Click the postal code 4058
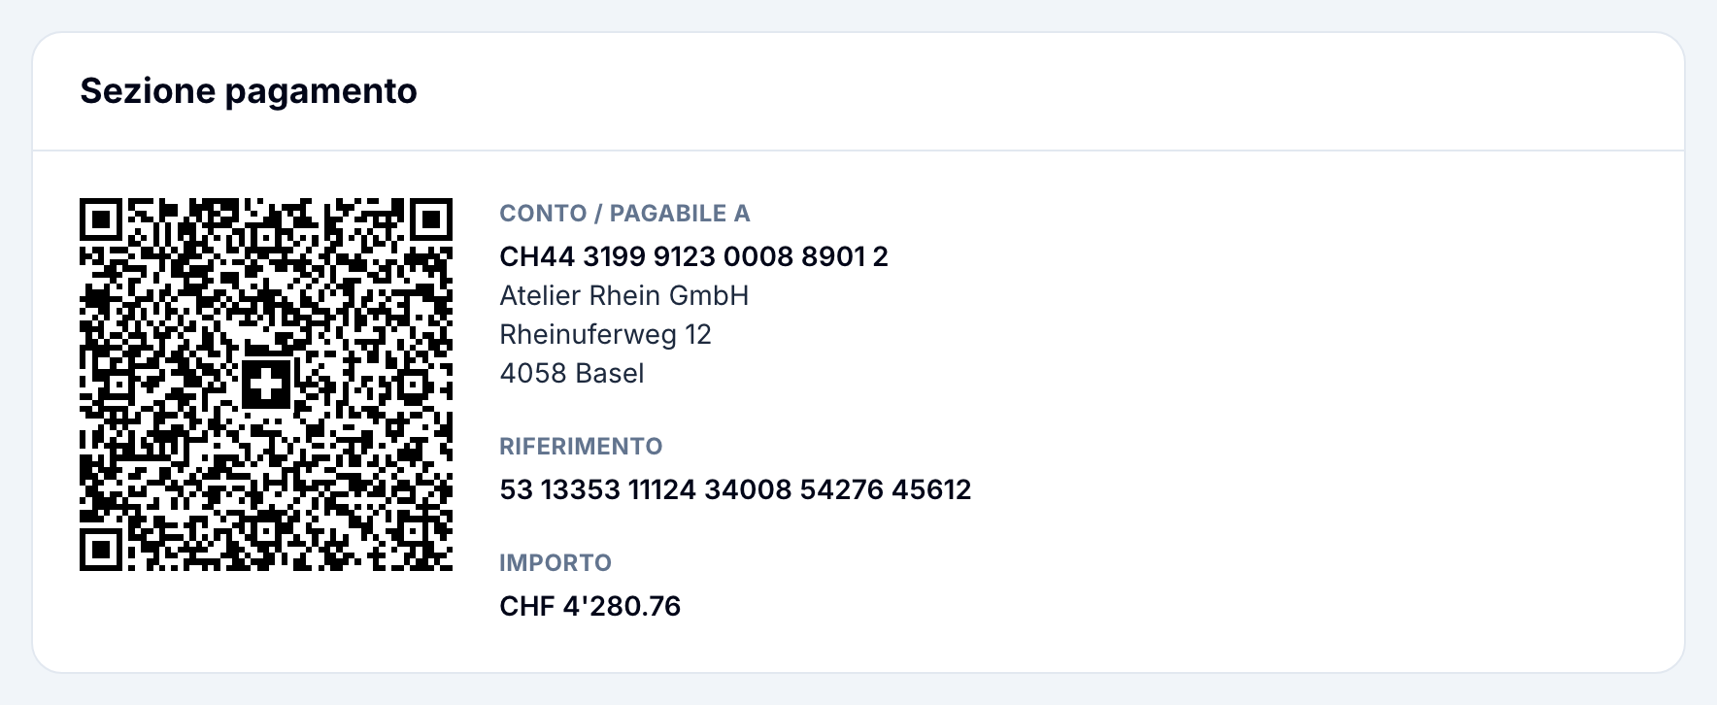Image resolution: width=1717 pixels, height=705 pixels. click(x=532, y=373)
